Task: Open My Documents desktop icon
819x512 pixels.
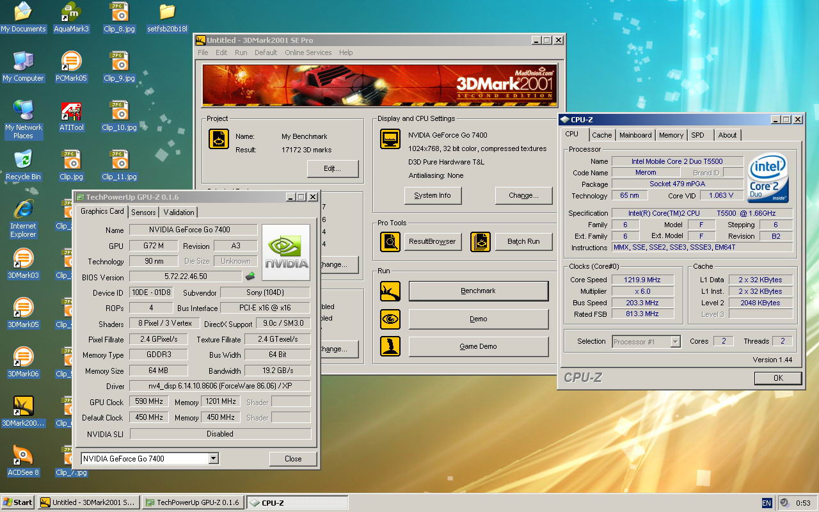Action: (x=23, y=17)
